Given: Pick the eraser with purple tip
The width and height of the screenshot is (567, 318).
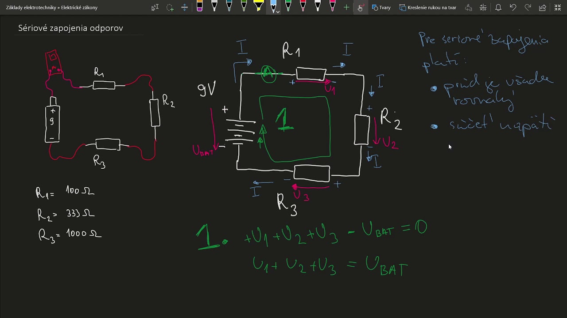Looking at the screenshot, I should pyautogui.click(x=200, y=7).
